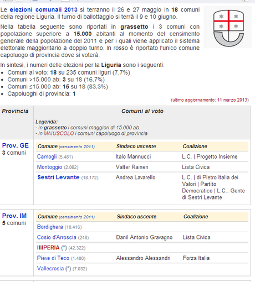Viewport: 255px width, 282px height.
Task: Click the 'Comuni al voto' table header
Action: pyautogui.click(x=142, y=111)
